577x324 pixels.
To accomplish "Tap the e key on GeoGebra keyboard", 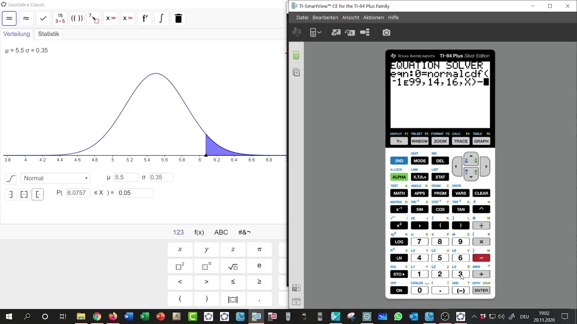I will tap(259, 266).
